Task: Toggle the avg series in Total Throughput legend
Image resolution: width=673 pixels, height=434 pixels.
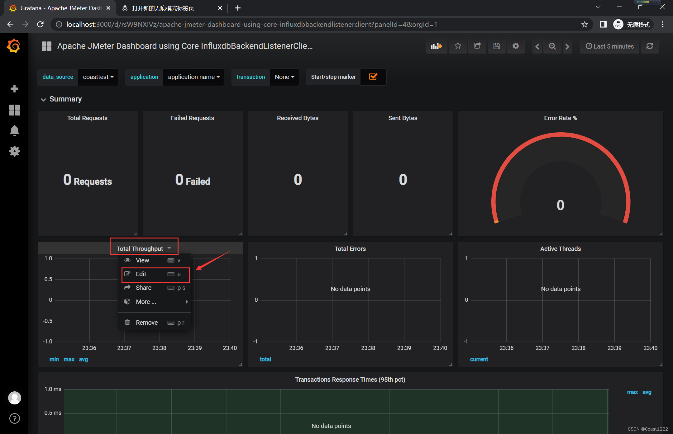Action: click(84, 359)
